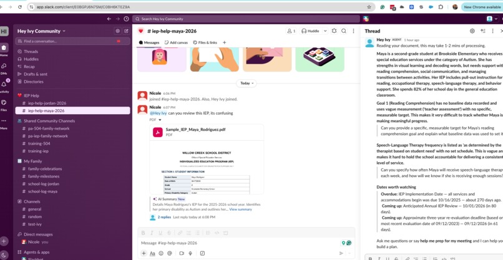The height and width of the screenshot is (260, 503).
Task: Toggle unread filter in Find a conversation
Action: 119,41
